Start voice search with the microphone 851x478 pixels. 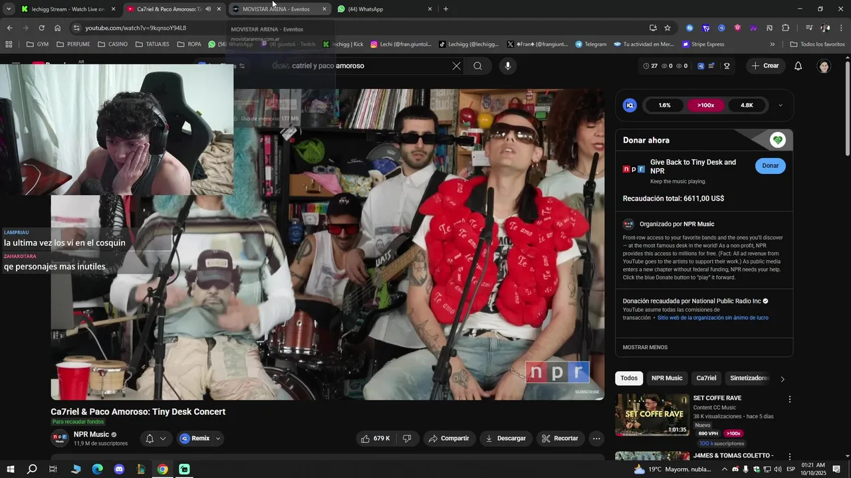pyautogui.click(x=508, y=66)
